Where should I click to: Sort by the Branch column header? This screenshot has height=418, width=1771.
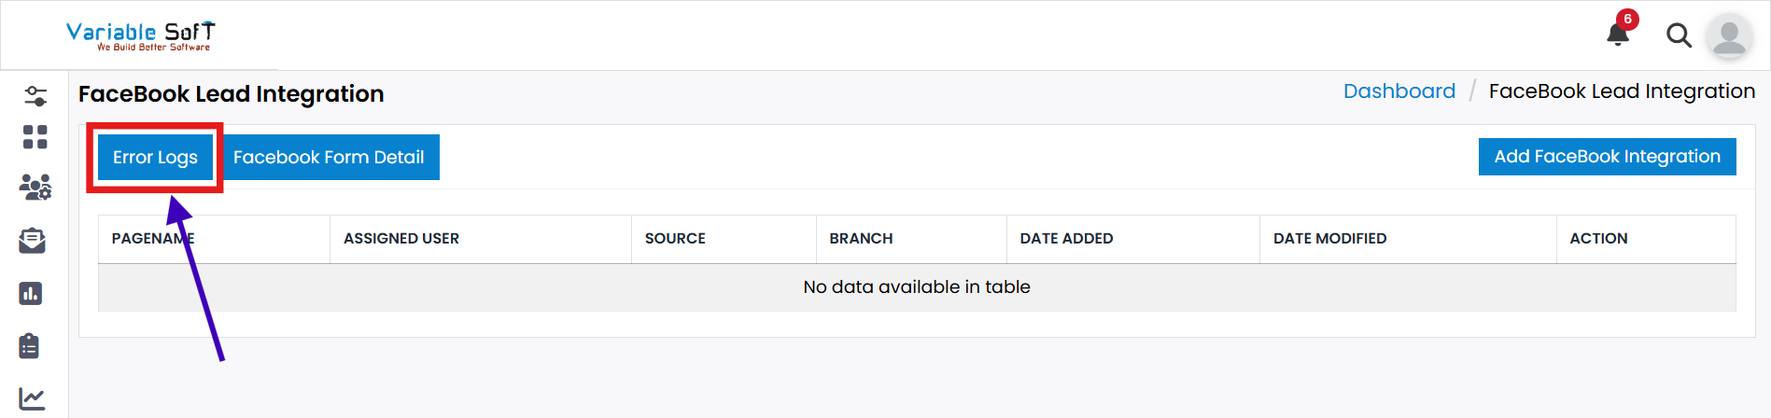861,239
